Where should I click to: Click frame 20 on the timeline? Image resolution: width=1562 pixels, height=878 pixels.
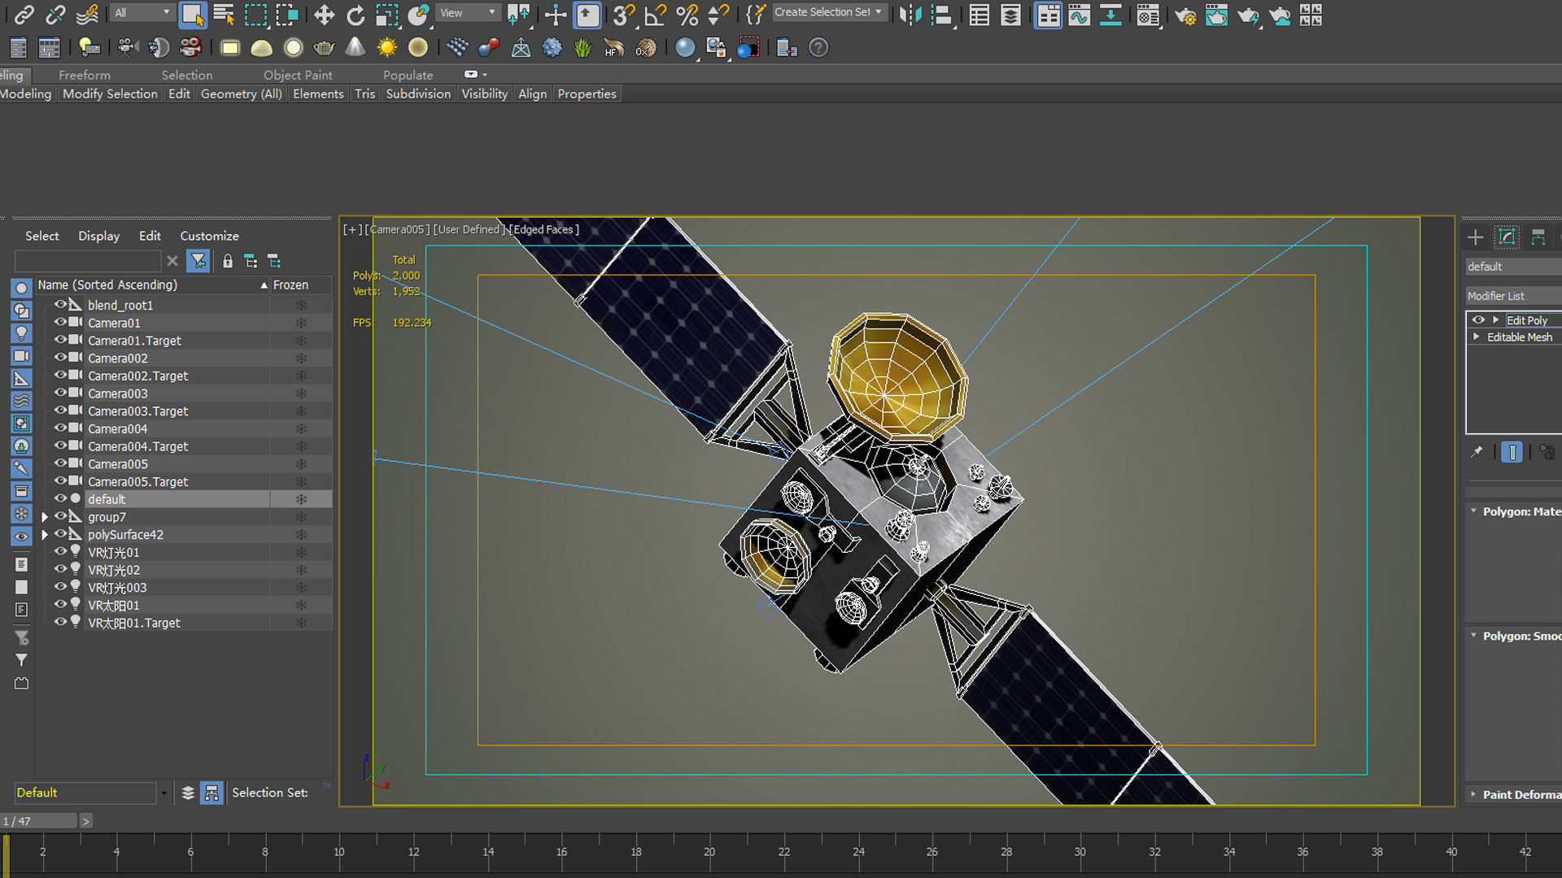pos(709,852)
